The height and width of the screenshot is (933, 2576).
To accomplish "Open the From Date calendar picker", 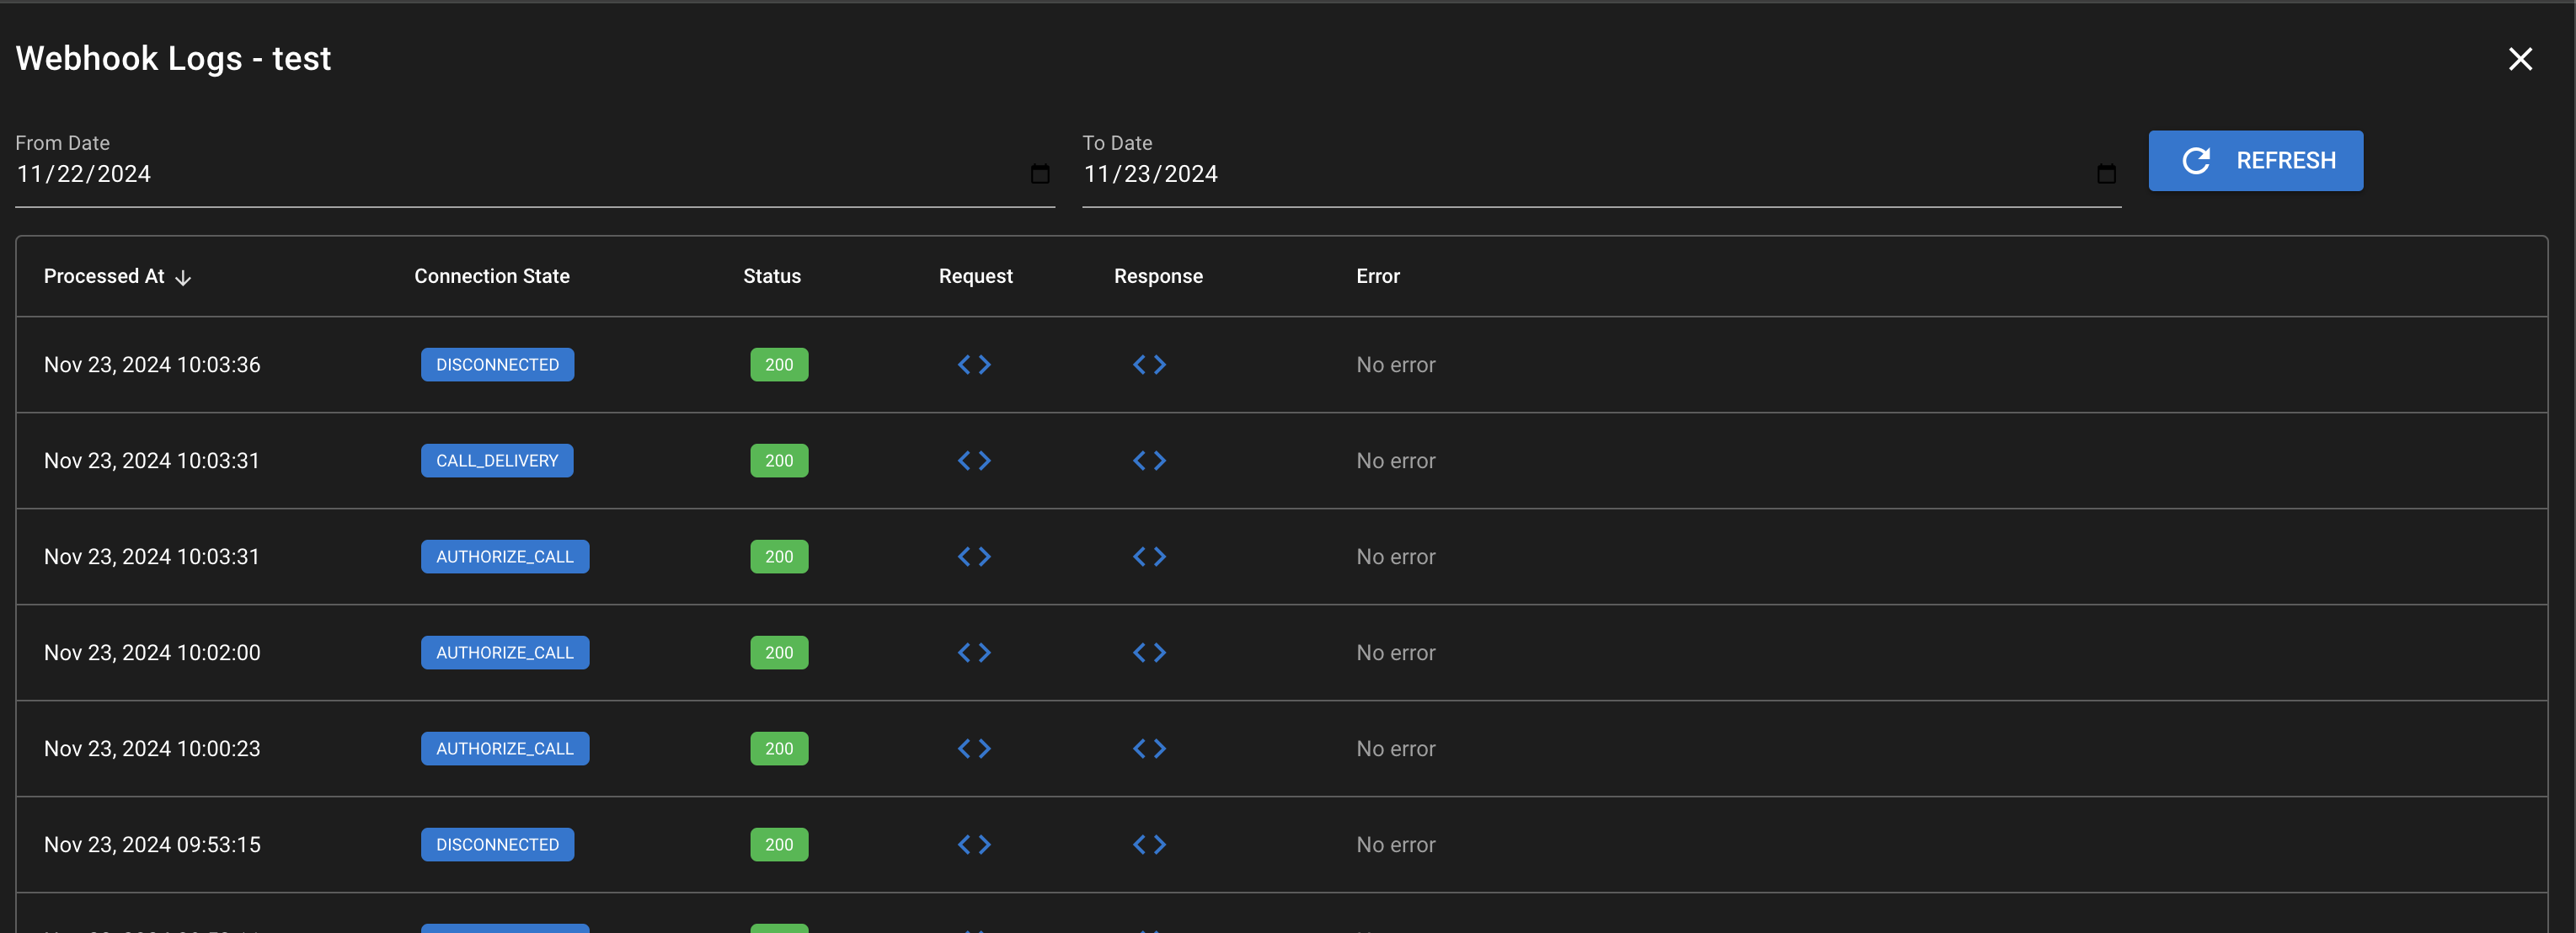I will (1040, 174).
